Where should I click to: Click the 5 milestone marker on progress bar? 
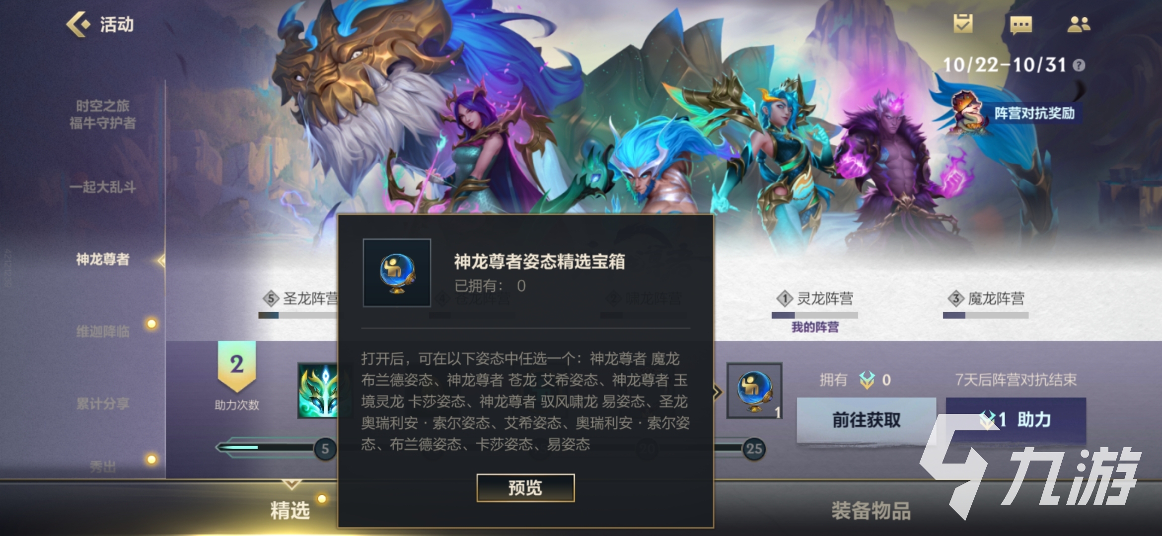click(325, 449)
